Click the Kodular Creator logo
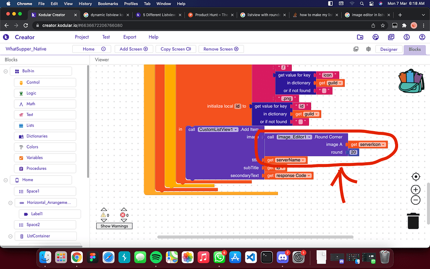 point(6,37)
